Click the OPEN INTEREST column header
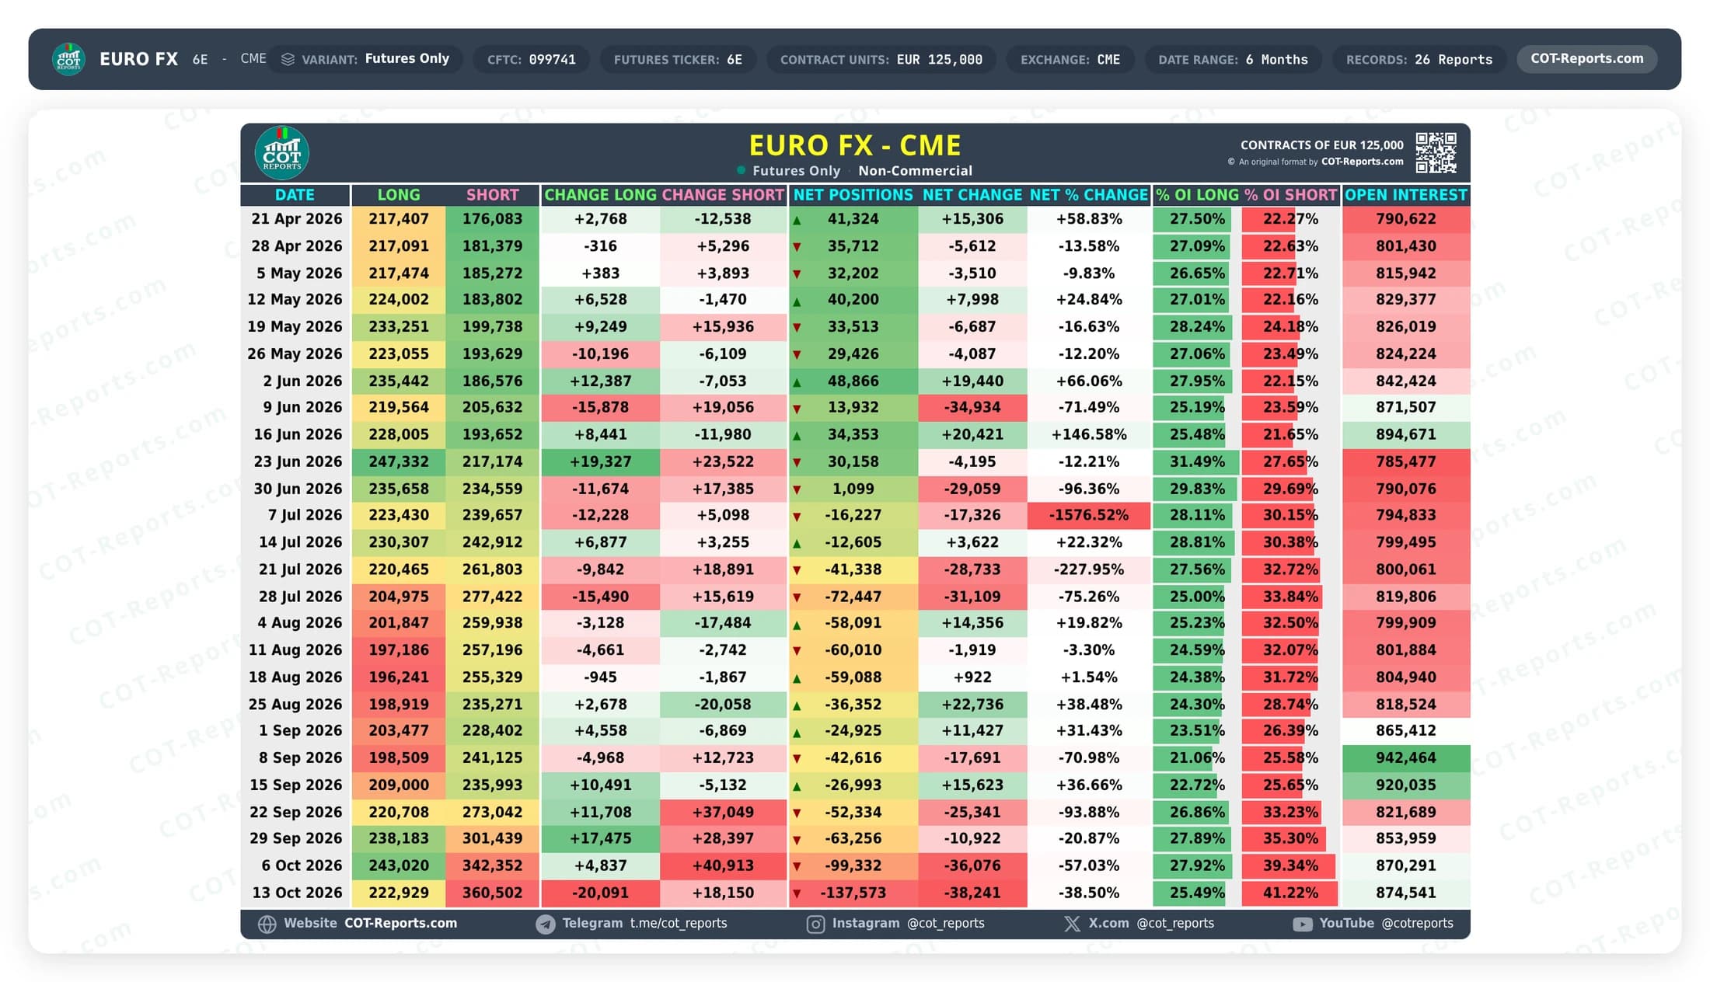The height and width of the screenshot is (982, 1710). pos(1406,195)
